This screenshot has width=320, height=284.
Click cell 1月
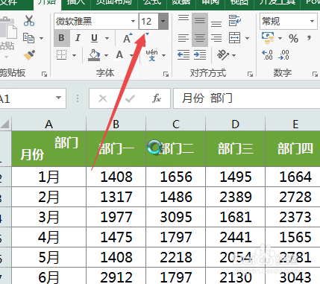(x=48, y=177)
